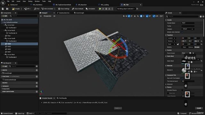
Task: Add a new graph with Graphs plus icon
Action: (x=37, y=70)
